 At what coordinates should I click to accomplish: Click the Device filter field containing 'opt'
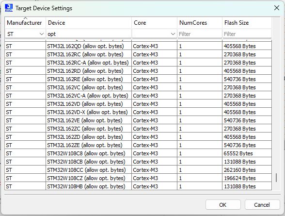click(x=89, y=34)
